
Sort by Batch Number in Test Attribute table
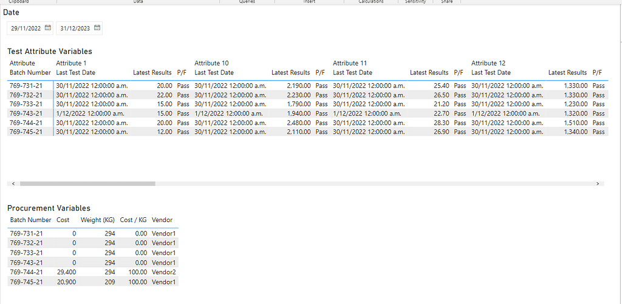click(30, 73)
